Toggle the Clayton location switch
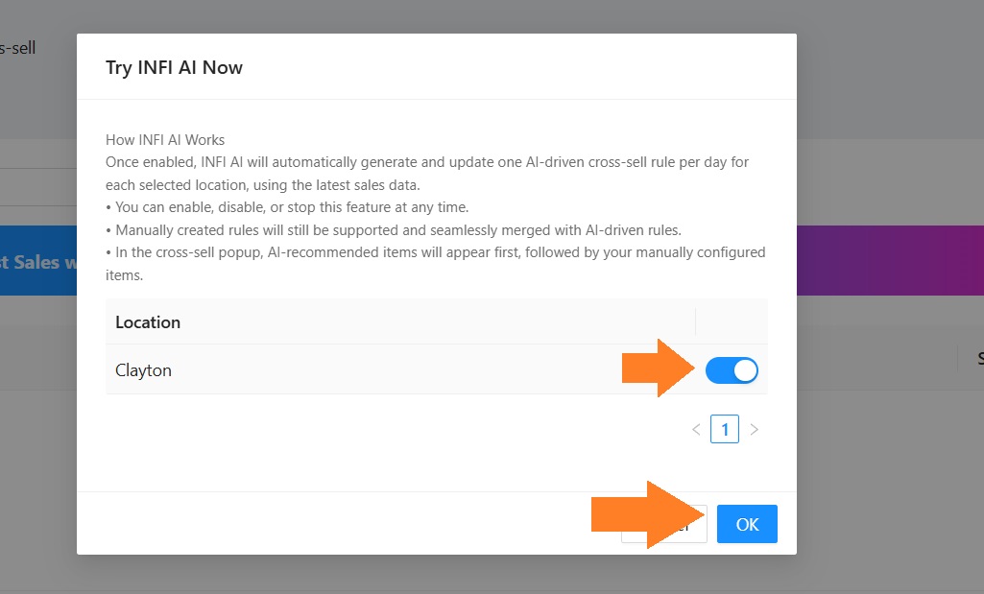Screen dimensions: 984x594 [732, 370]
